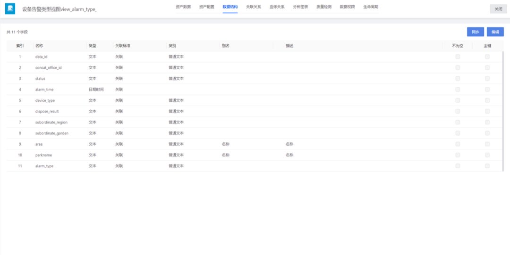The height and width of the screenshot is (255, 510).
Task: Click the 描述 column header
Action: tap(289, 46)
